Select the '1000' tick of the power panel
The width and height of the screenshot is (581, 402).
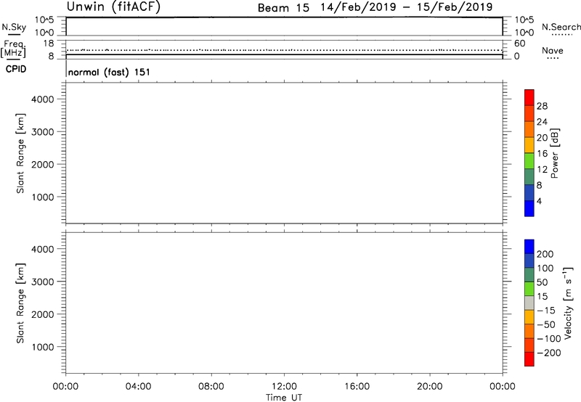pos(43,197)
